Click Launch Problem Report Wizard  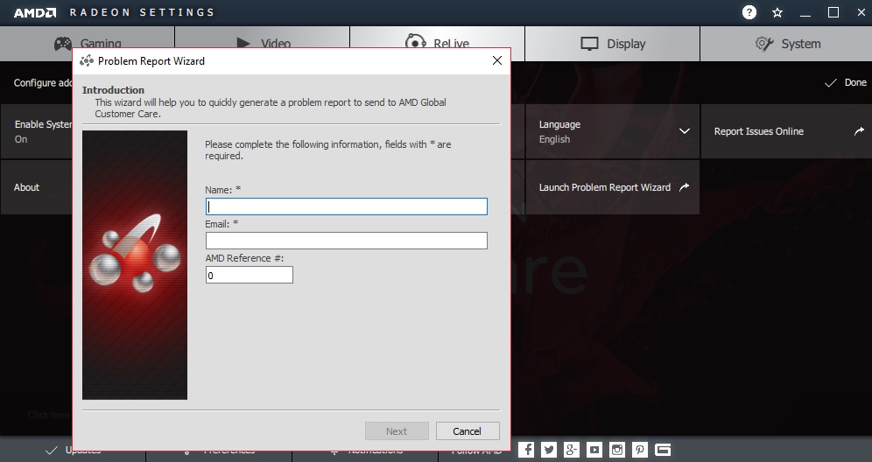[x=612, y=187]
